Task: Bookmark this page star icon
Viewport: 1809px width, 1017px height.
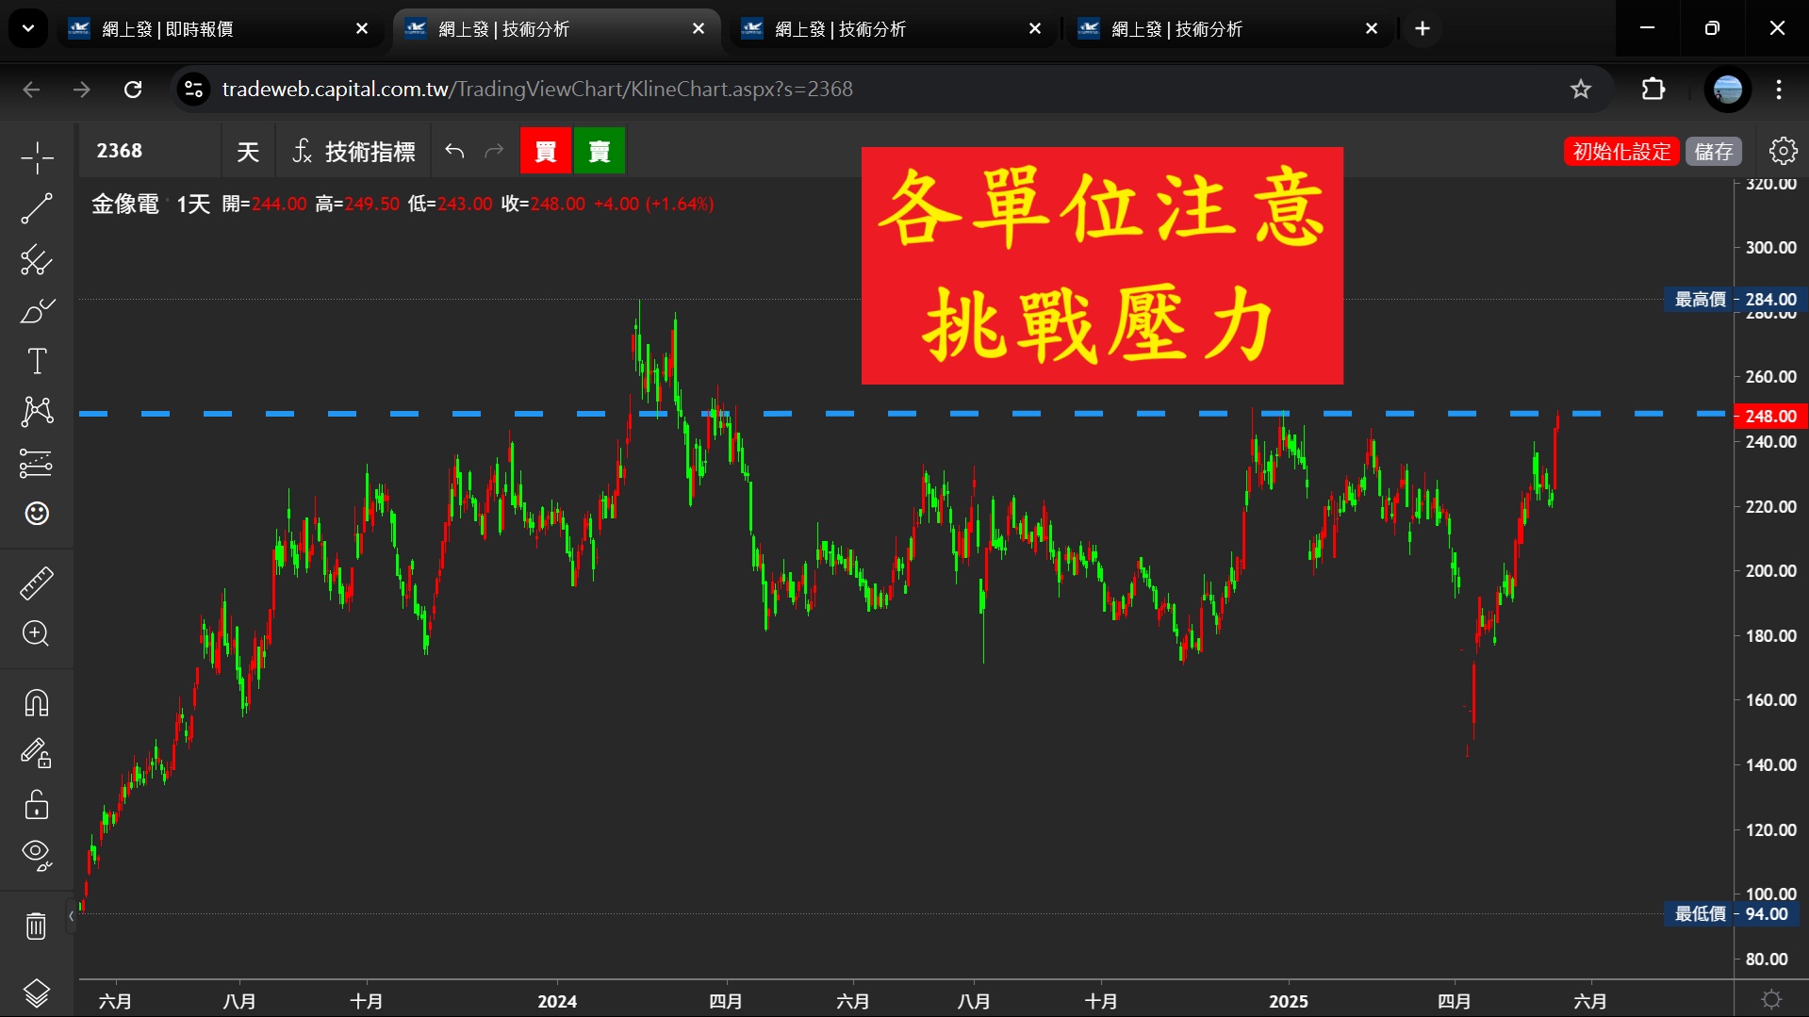Action: tap(1581, 89)
